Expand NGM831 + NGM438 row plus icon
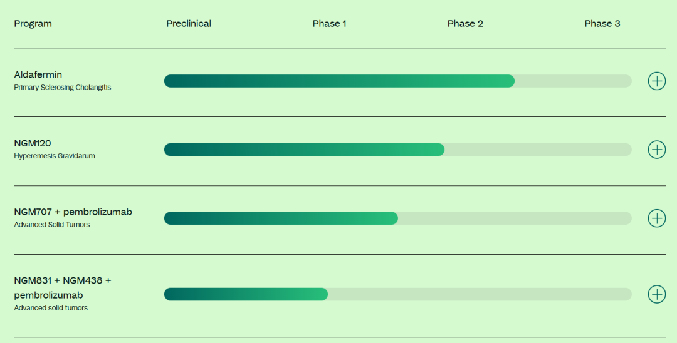Image resolution: width=677 pixels, height=343 pixels. point(656,294)
